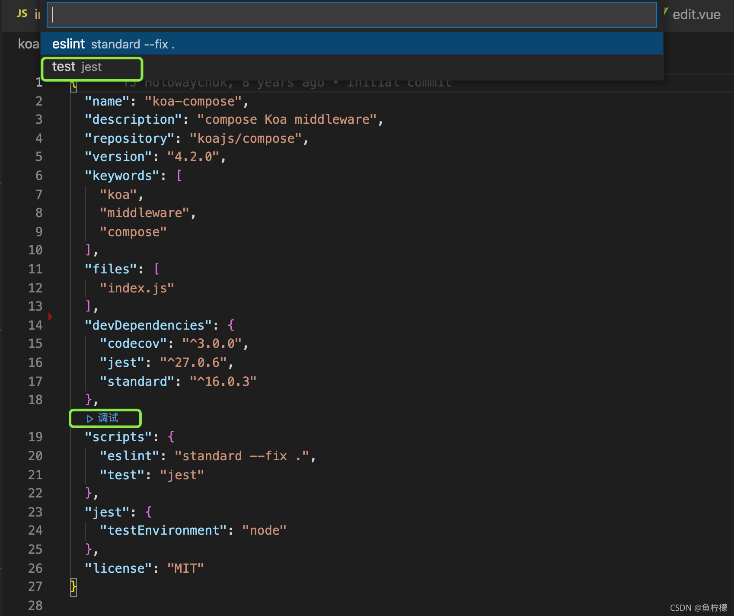Click the "4.2.0" version value
The height and width of the screenshot is (616, 734).
(x=193, y=157)
